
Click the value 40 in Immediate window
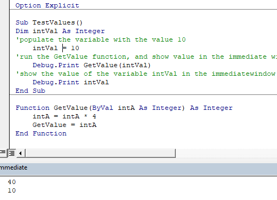(x=12, y=182)
